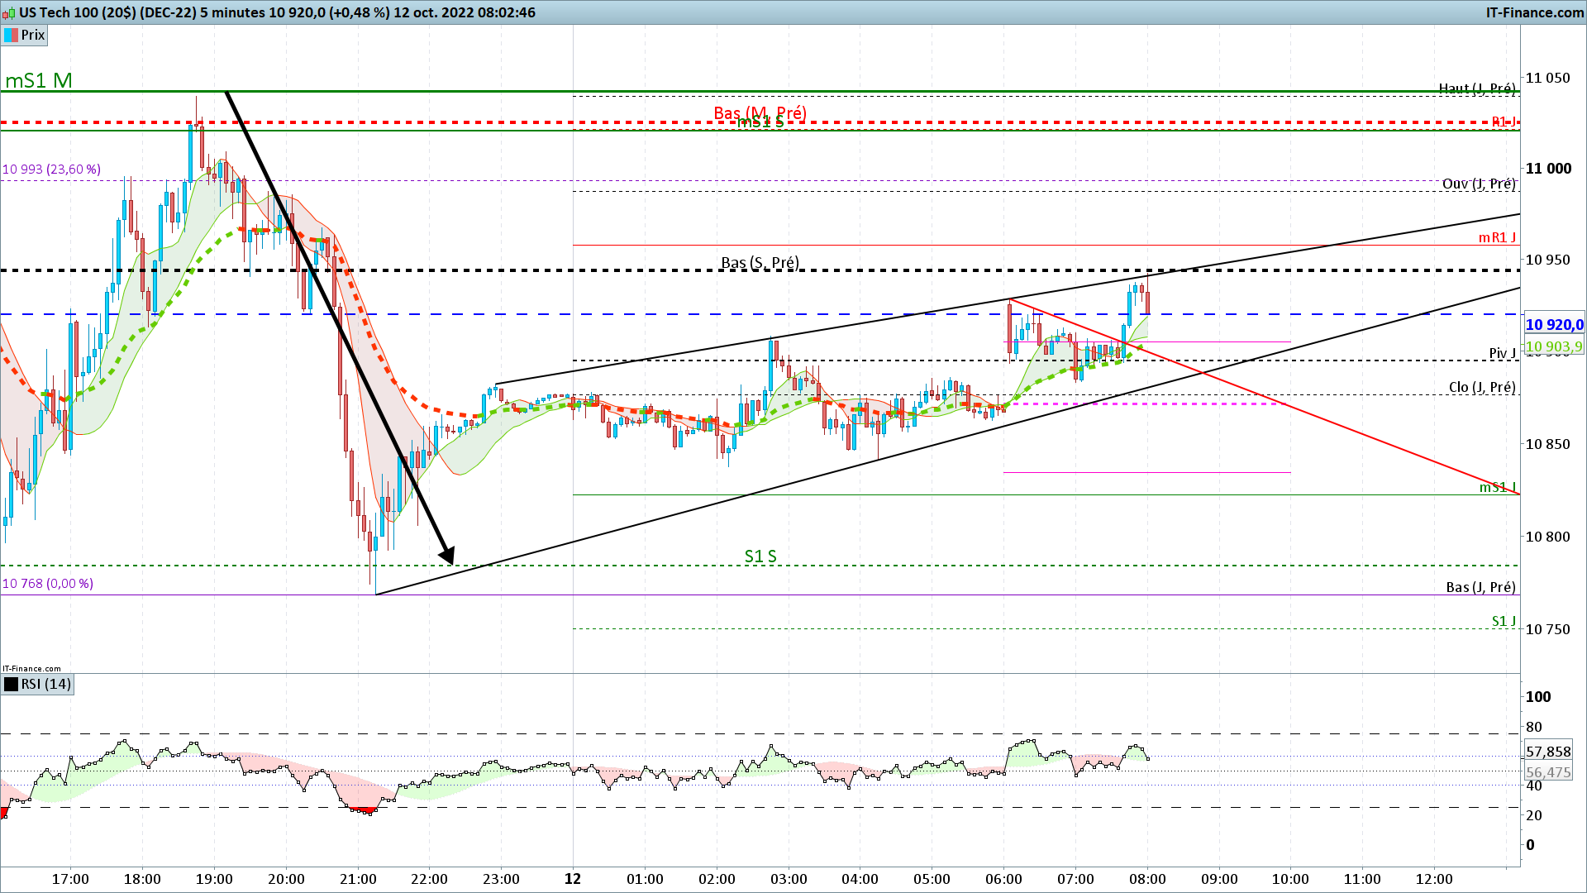Select the 12:00 time axis label
Image resolution: width=1587 pixels, height=893 pixels.
tap(1434, 879)
